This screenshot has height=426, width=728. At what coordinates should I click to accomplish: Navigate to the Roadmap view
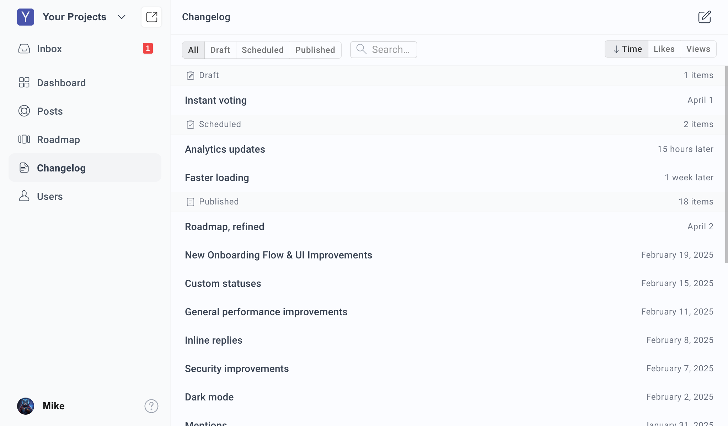coord(58,140)
